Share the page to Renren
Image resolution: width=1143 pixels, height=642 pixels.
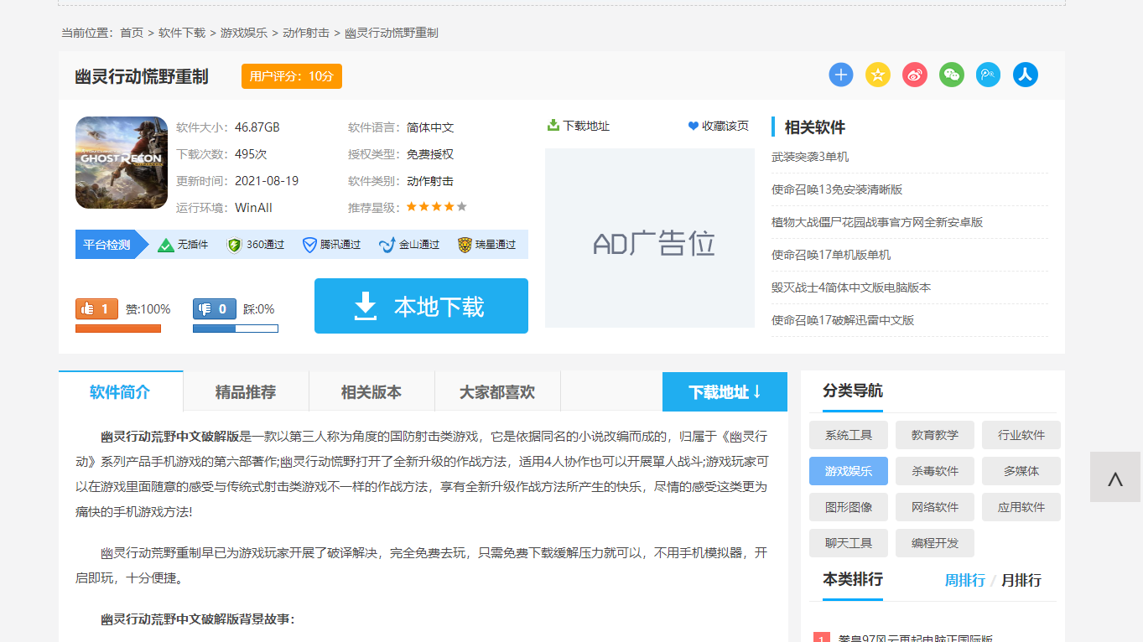tap(1025, 75)
